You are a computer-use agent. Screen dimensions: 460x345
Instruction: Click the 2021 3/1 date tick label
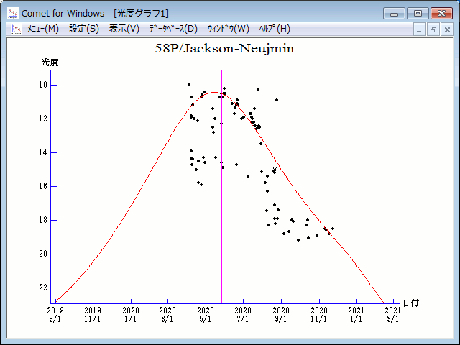pyautogui.click(x=392, y=314)
